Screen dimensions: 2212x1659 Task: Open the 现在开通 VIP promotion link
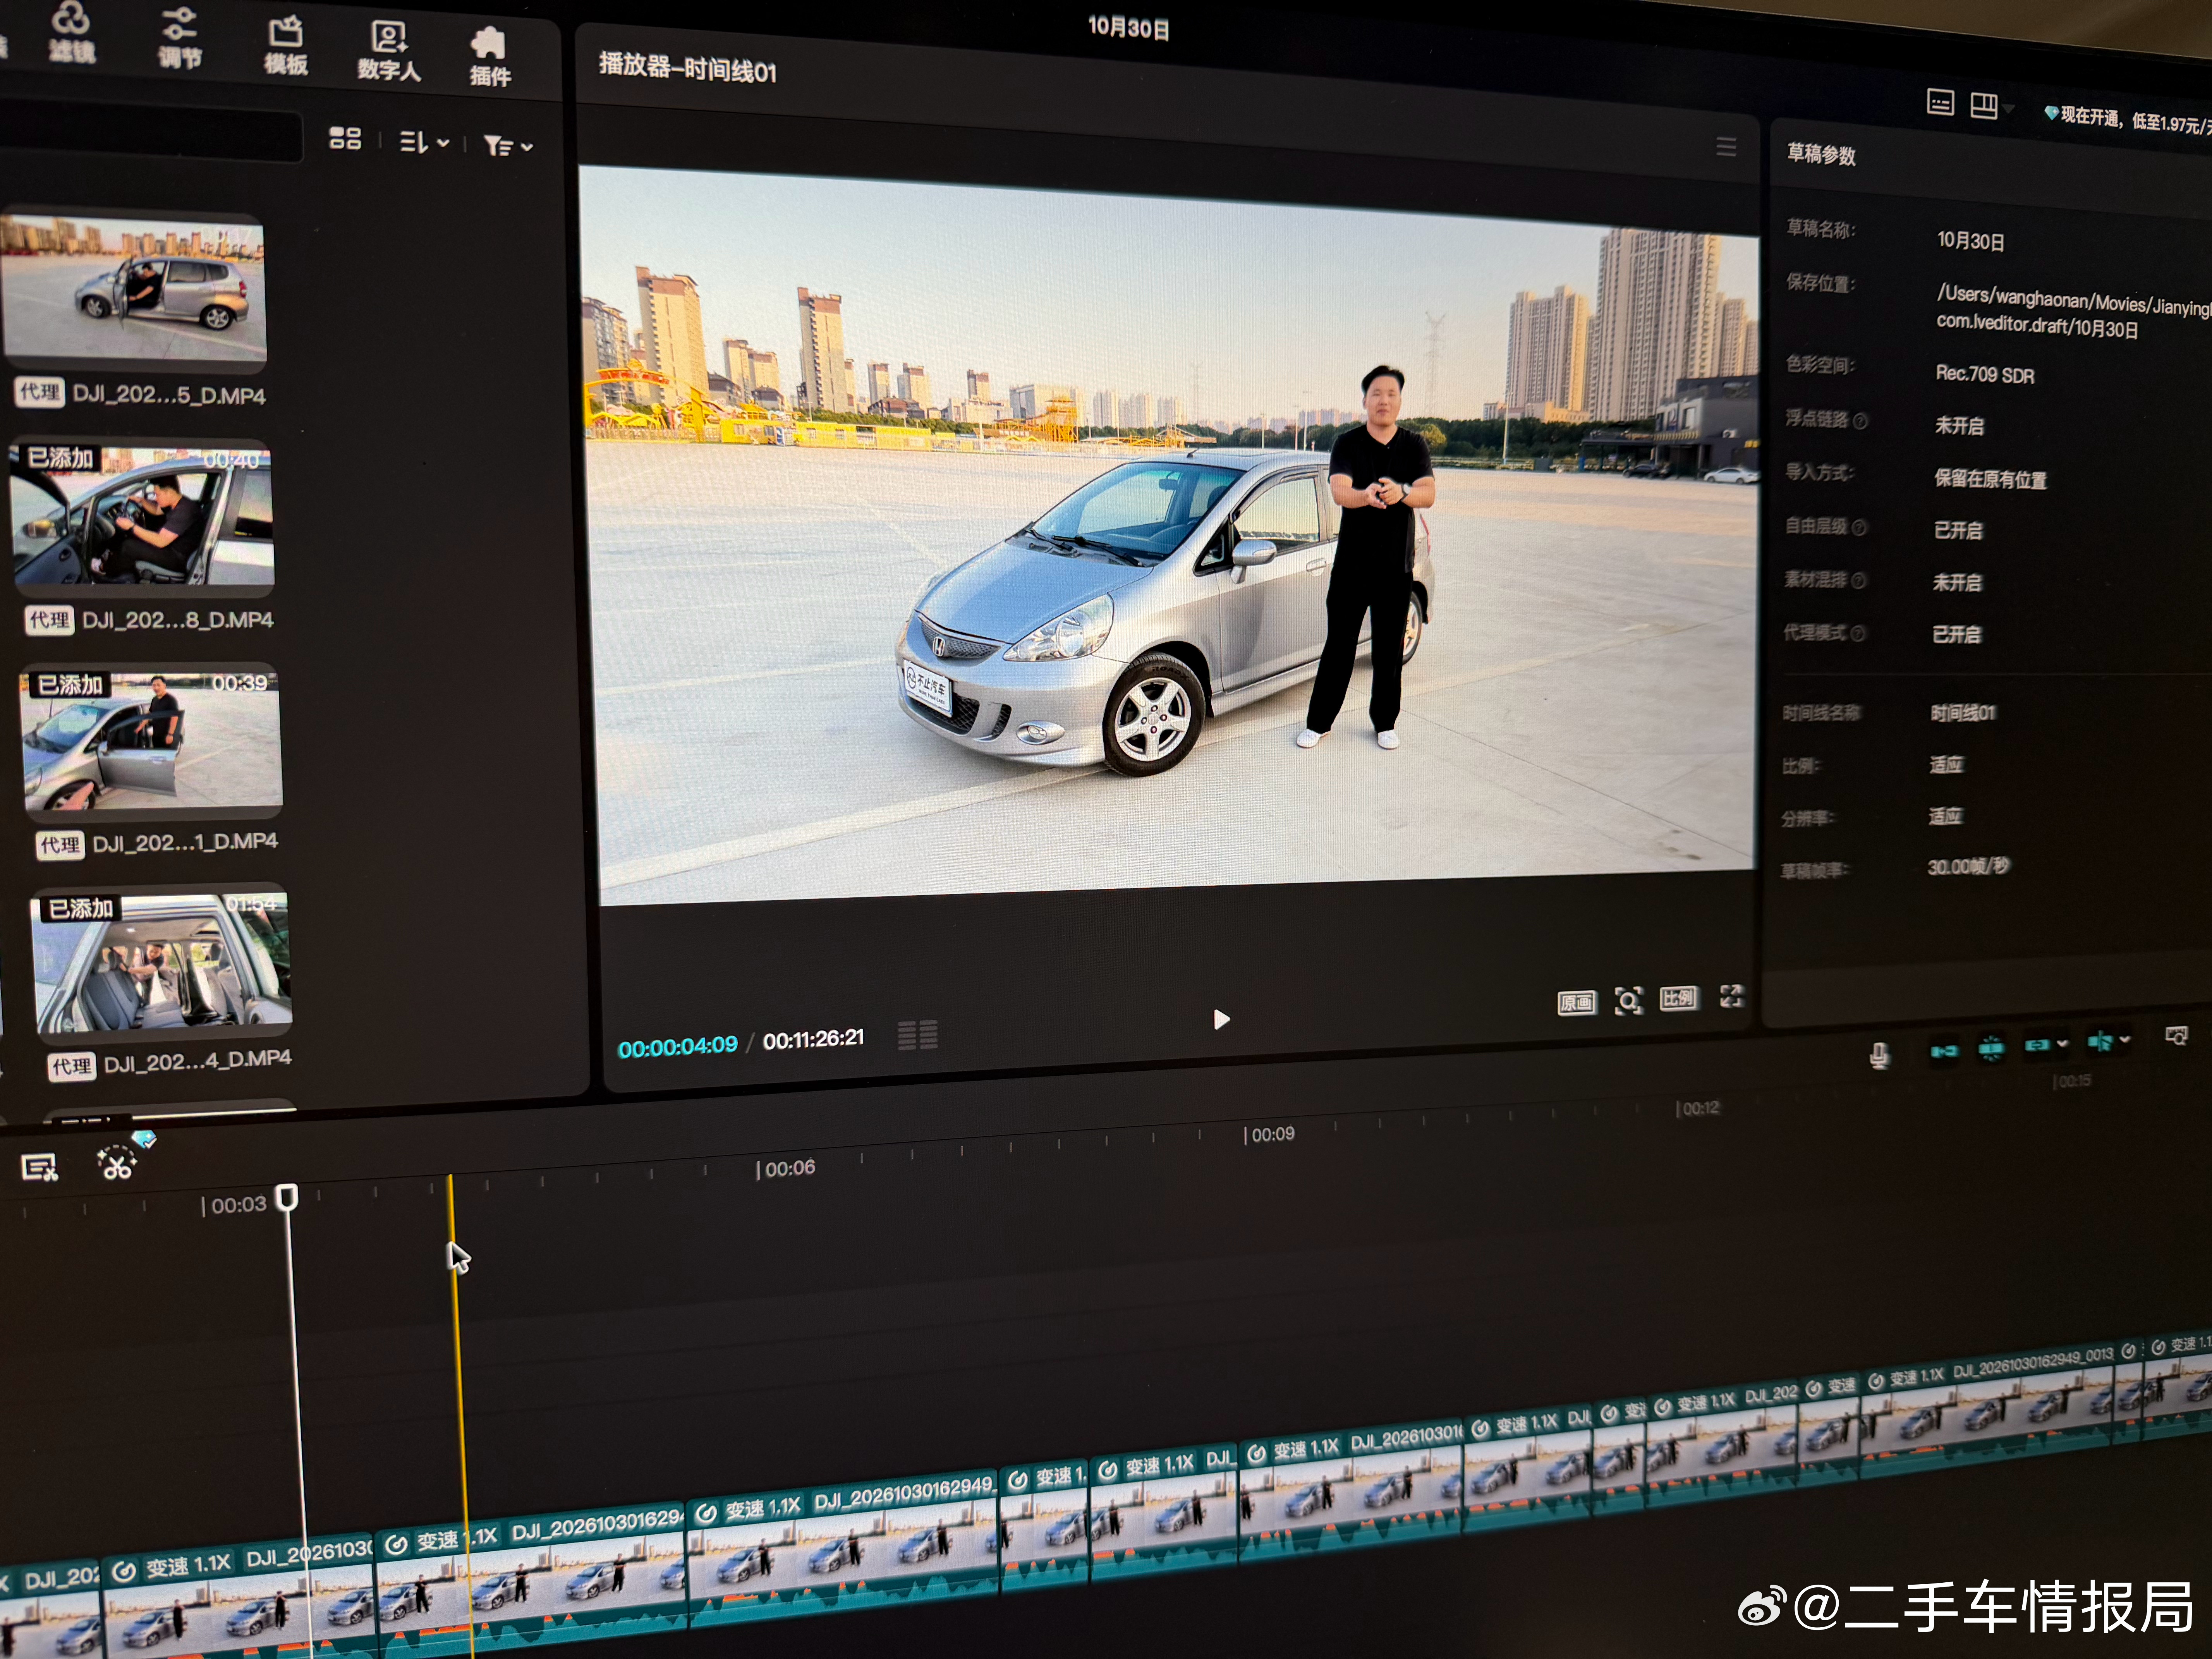(x=2127, y=121)
